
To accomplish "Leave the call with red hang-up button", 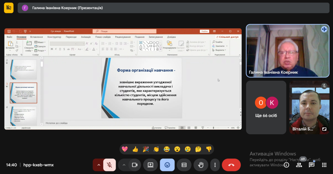I will pos(231,165).
